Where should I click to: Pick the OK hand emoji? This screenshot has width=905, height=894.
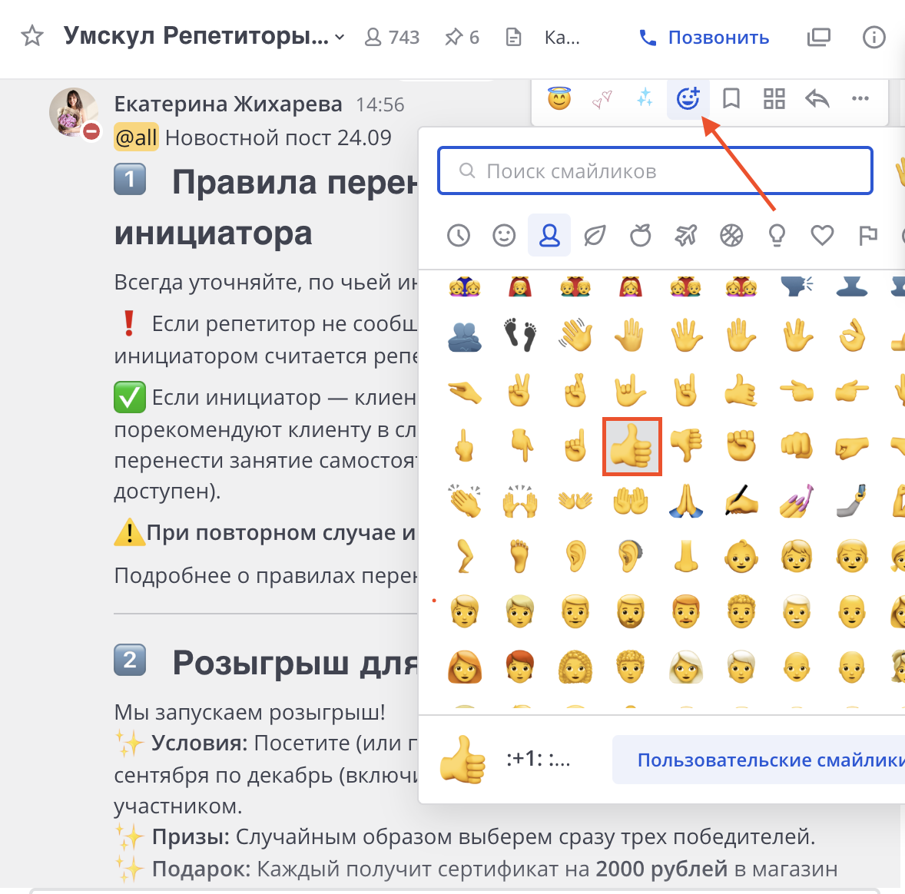[x=853, y=335]
